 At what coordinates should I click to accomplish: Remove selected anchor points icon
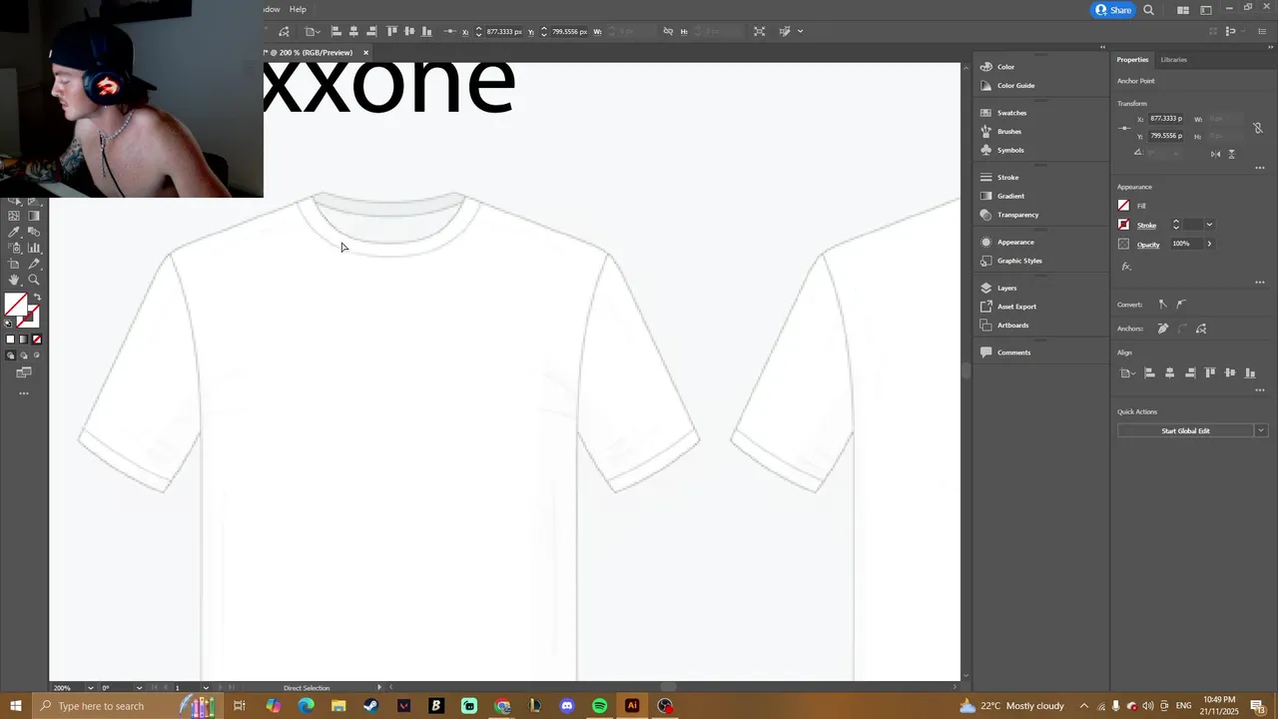[1163, 329]
